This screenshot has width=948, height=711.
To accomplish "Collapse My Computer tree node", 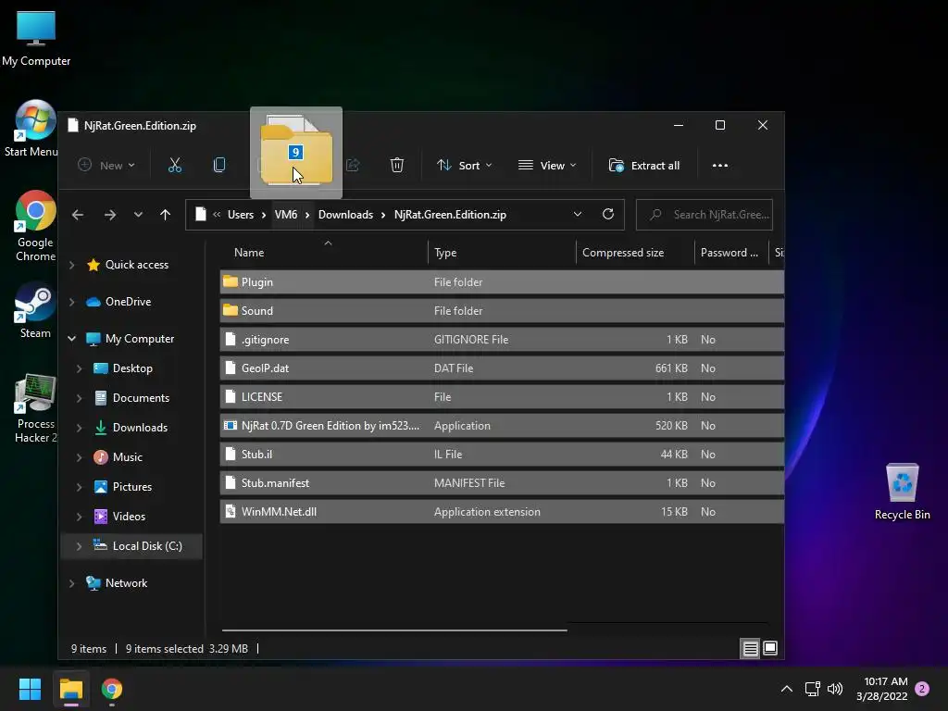I will coord(72,339).
